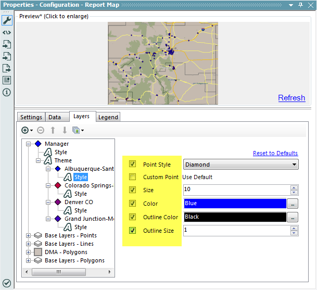Collapse the Denver CO tree node
The image size is (317, 290).
[48, 202]
